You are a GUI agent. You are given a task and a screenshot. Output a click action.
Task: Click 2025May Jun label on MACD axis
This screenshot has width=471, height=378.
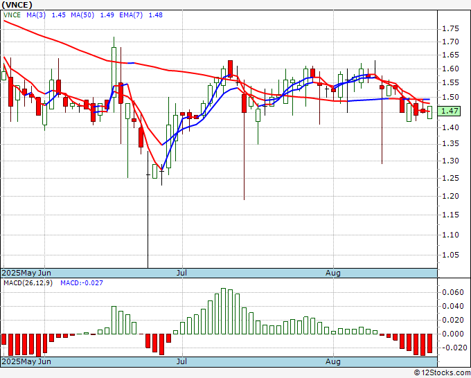click(x=26, y=361)
